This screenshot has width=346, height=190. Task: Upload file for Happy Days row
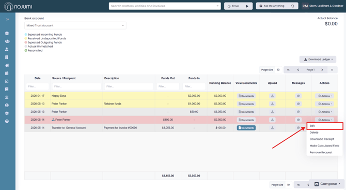point(272,96)
